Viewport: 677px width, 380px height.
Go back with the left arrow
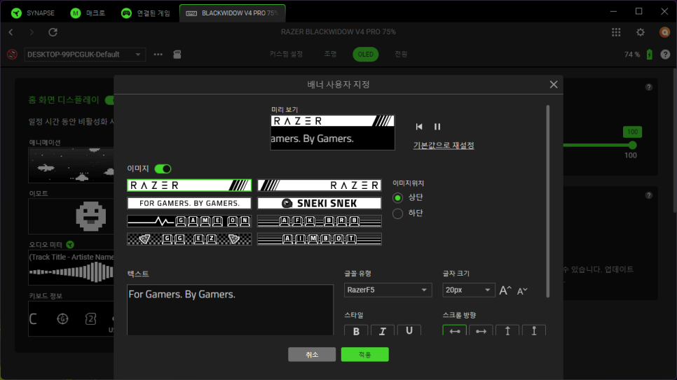tap(11, 32)
